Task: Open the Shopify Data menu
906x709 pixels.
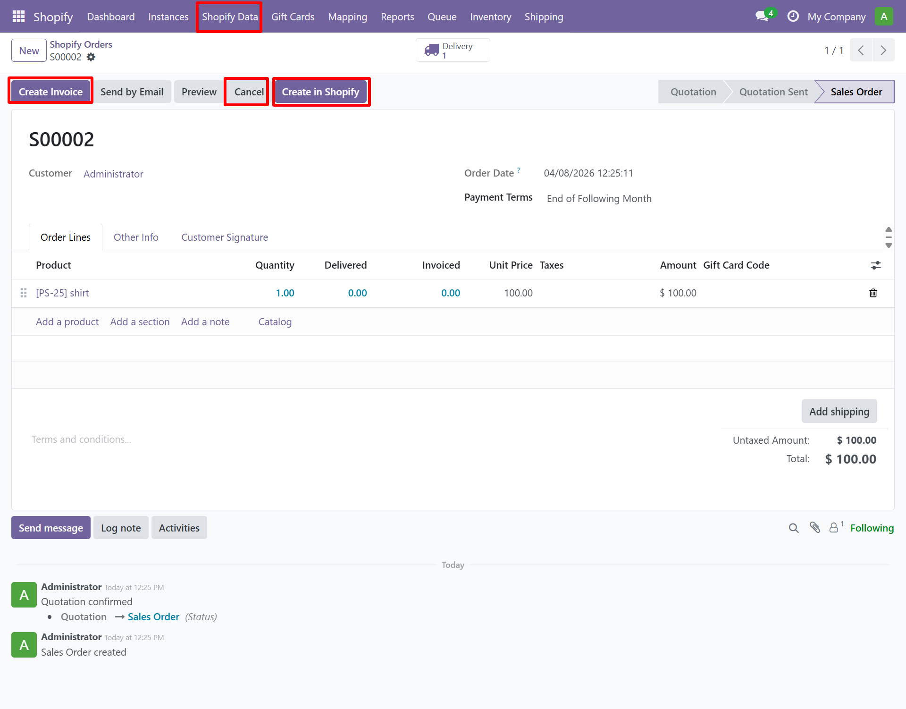Action: click(x=229, y=17)
